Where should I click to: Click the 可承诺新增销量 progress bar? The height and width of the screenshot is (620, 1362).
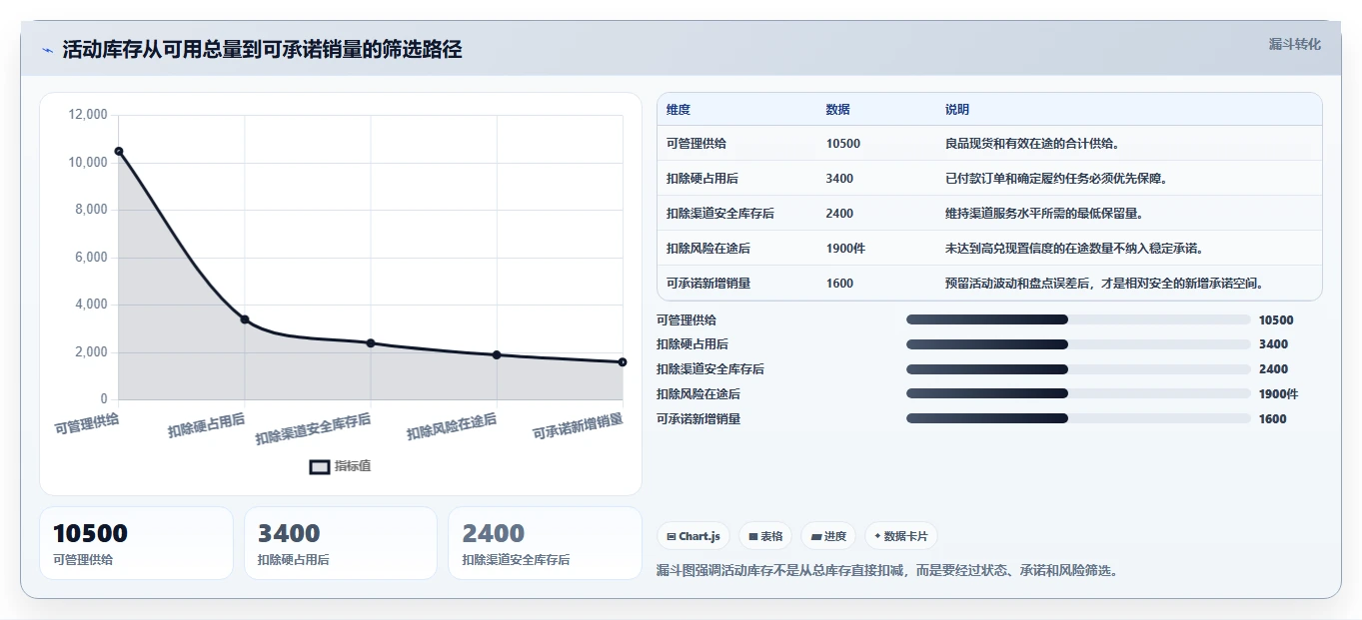coord(1078,419)
